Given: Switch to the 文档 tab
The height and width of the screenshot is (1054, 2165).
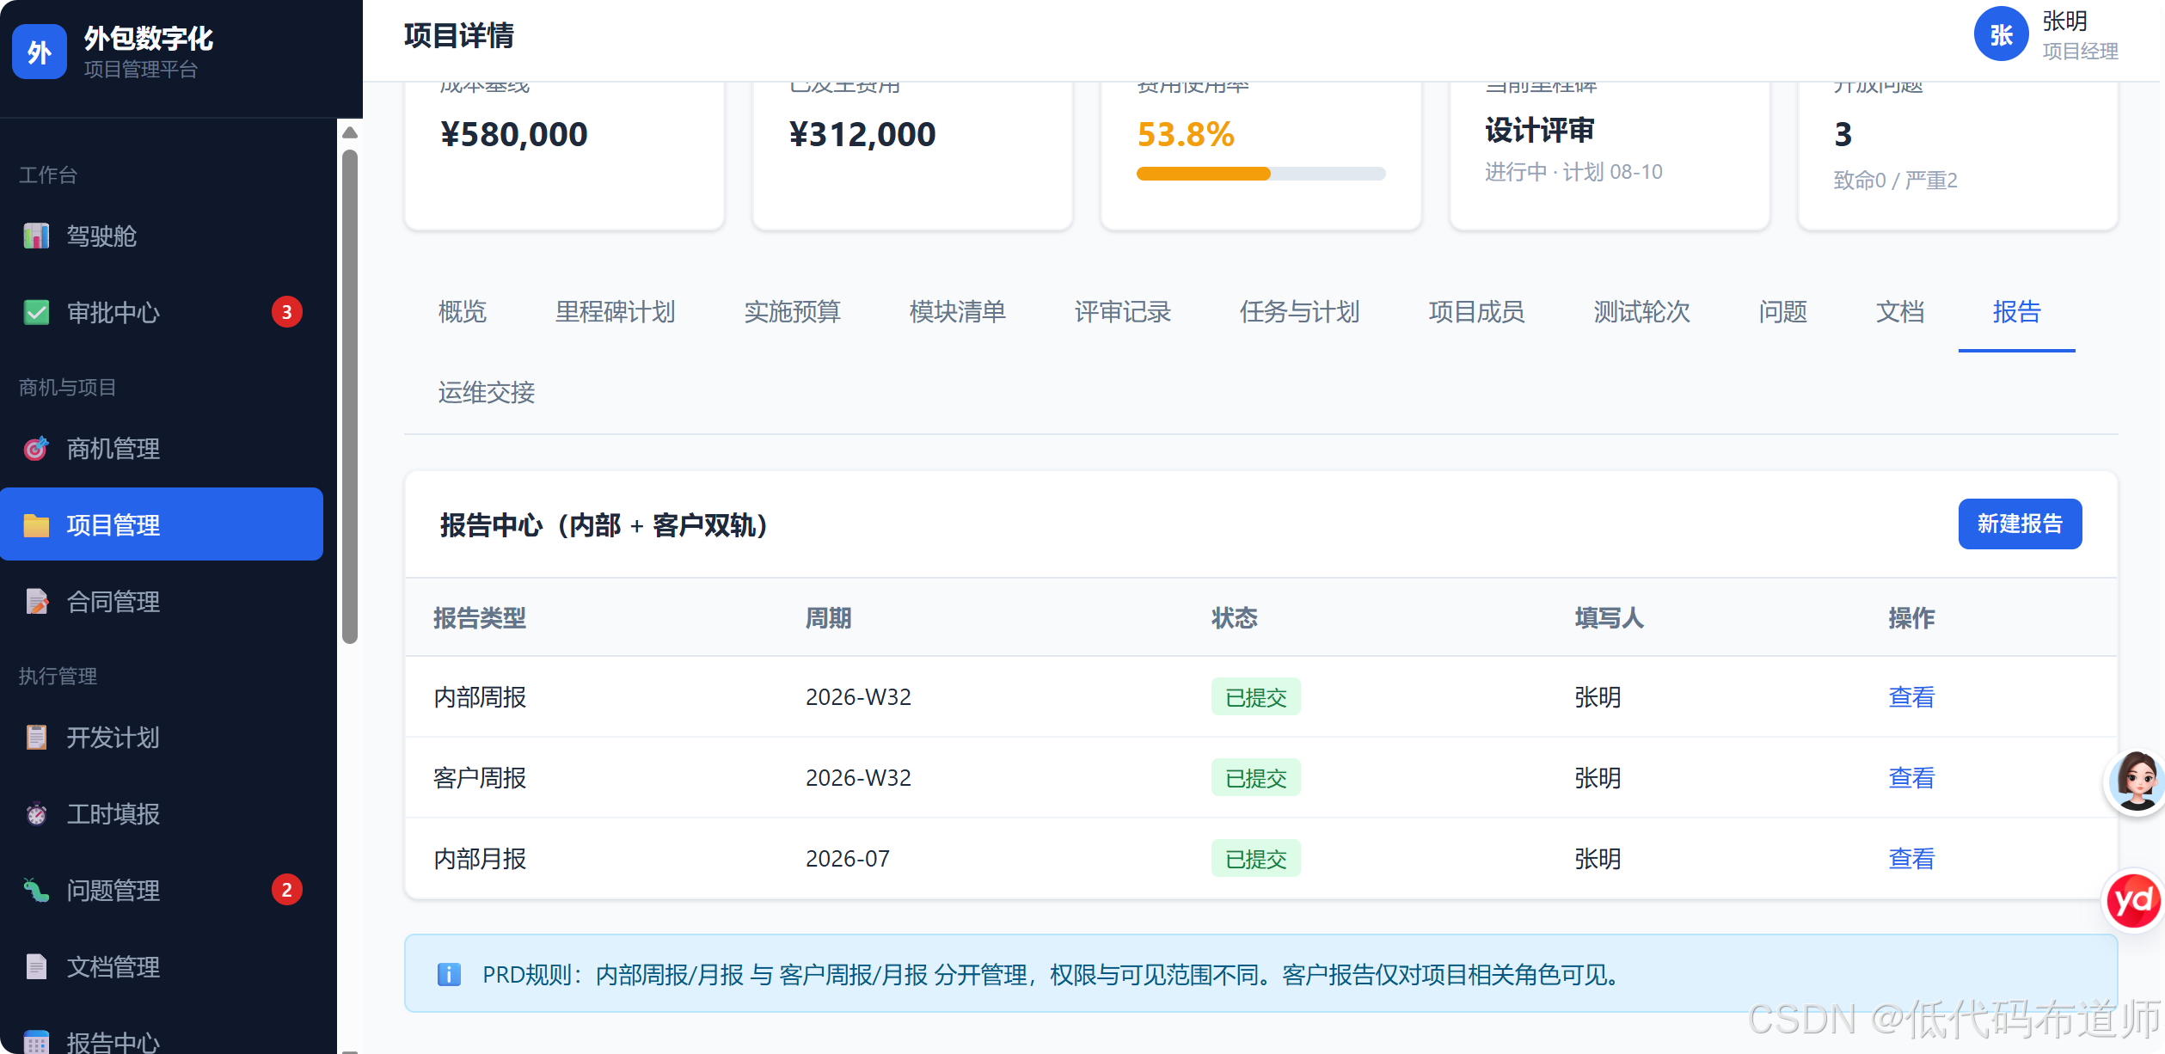Looking at the screenshot, I should coord(1900,311).
